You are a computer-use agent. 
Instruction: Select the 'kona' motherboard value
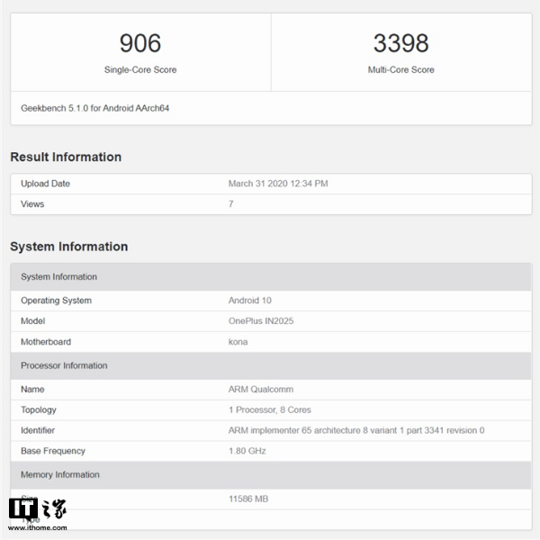pos(238,342)
